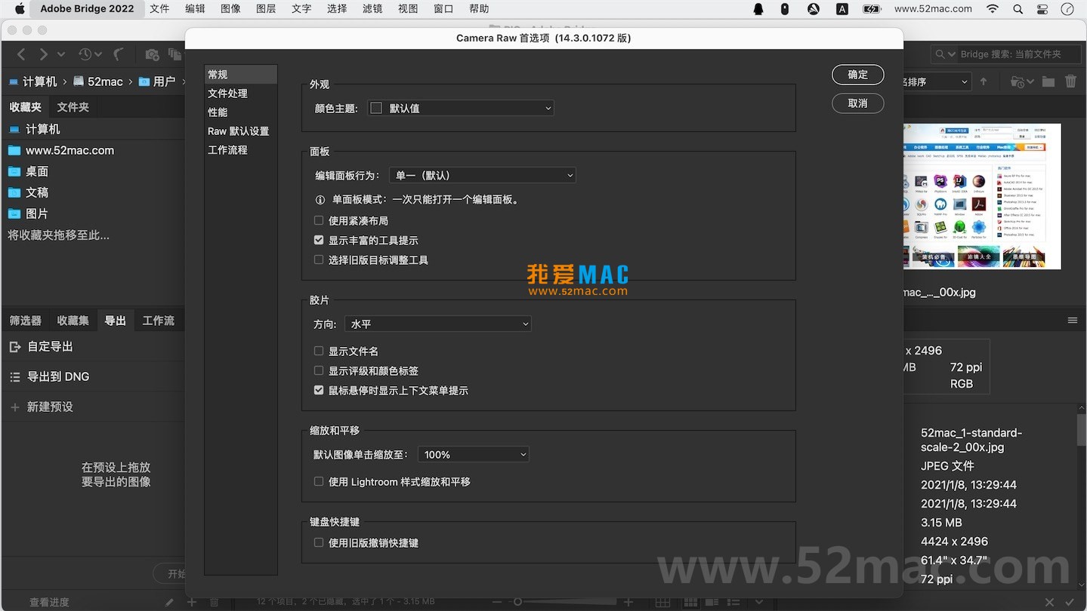Go forward with the right arrow in Bridge toolbar

[x=44, y=54]
